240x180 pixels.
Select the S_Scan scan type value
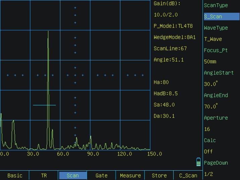221,16
